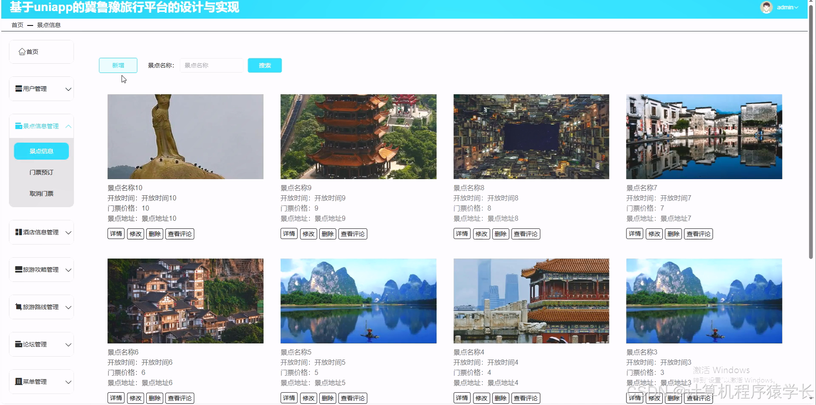Image resolution: width=816 pixels, height=405 pixels.
Task: Open 详情 for 景点名称6
Action: pyautogui.click(x=116, y=398)
